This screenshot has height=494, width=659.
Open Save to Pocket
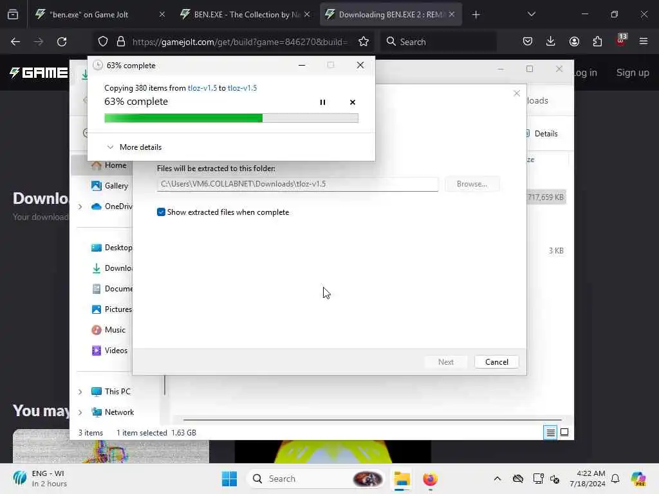528,42
